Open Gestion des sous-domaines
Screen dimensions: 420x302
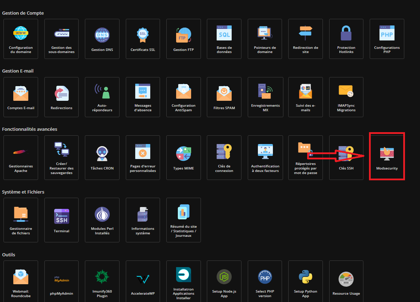point(61,39)
